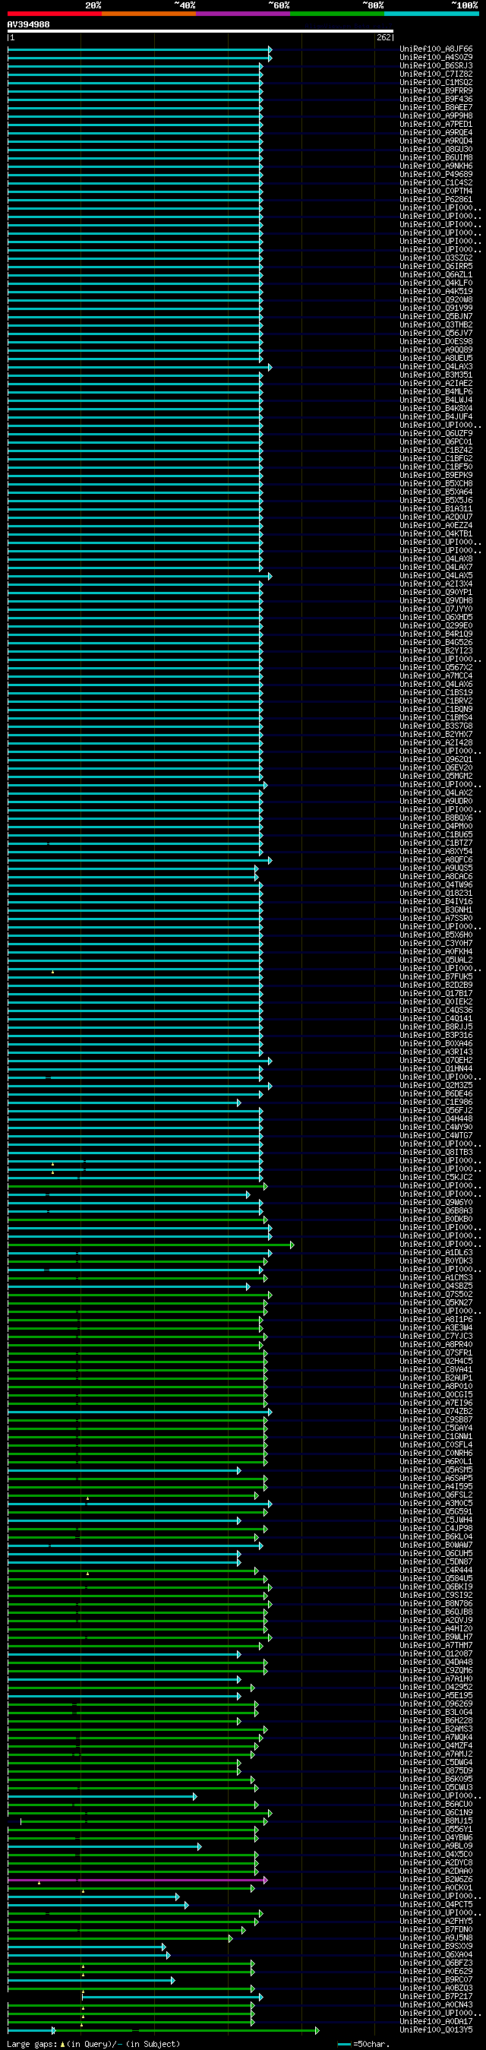The height and width of the screenshot is (2050, 486).
Task: Select hit label UniRef100_C7IZ82
Action: point(436,74)
